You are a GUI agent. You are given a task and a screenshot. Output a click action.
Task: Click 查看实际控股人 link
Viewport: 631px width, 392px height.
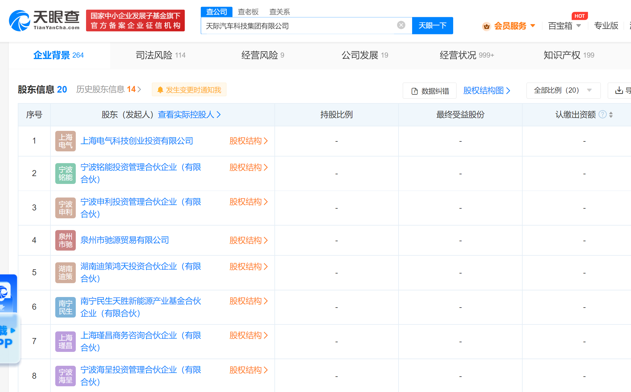pyautogui.click(x=189, y=115)
